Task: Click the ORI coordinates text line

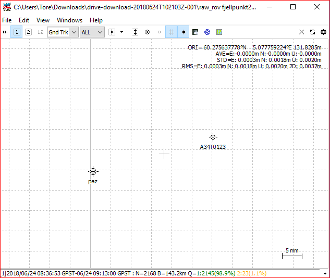Action: coord(254,47)
